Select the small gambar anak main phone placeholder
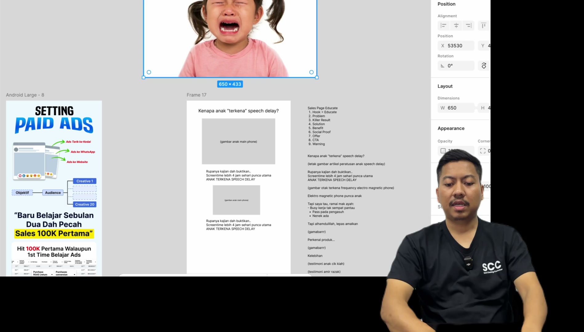The width and height of the screenshot is (584, 332). (236, 200)
